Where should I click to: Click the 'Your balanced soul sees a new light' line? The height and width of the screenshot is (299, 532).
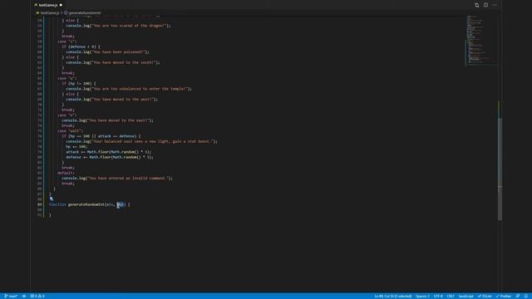[141, 141]
